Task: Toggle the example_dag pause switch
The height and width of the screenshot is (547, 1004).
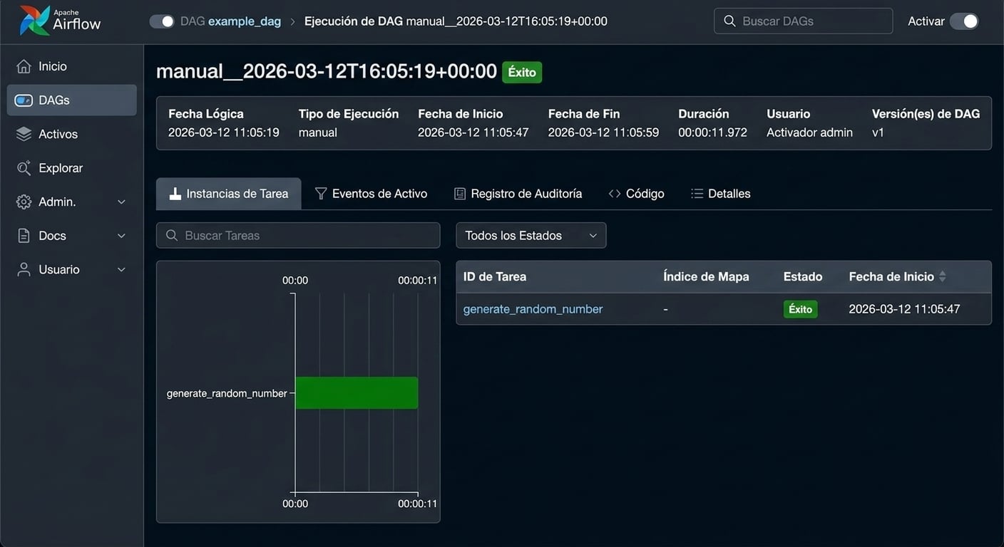Action: (162, 21)
